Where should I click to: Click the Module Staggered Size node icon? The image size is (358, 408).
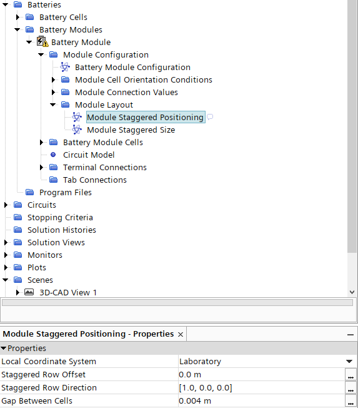[77, 130]
